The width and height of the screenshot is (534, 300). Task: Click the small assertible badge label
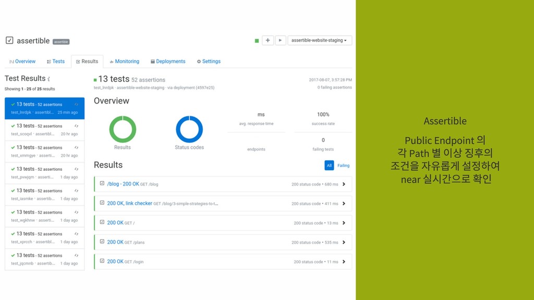[x=61, y=42]
